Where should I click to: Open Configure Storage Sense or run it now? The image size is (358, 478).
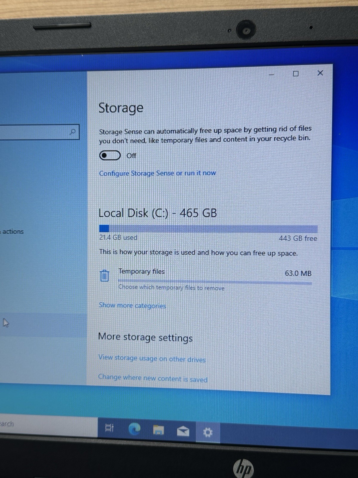click(158, 173)
